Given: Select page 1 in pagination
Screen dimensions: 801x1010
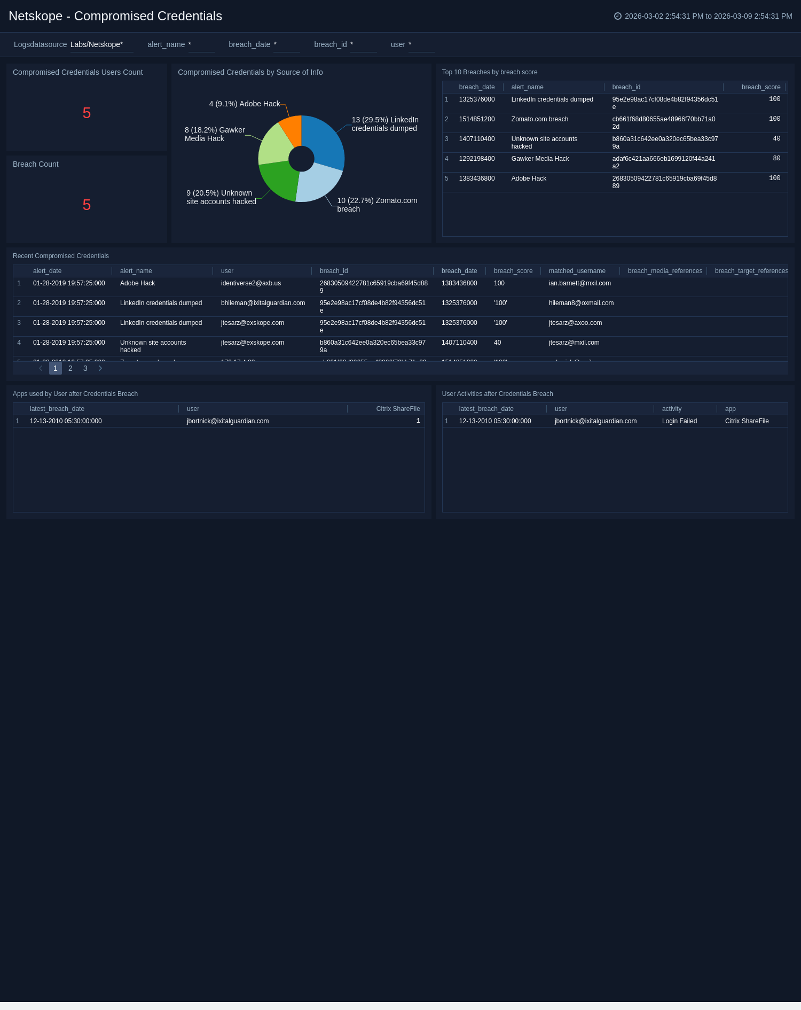Looking at the screenshot, I should click(x=56, y=368).
